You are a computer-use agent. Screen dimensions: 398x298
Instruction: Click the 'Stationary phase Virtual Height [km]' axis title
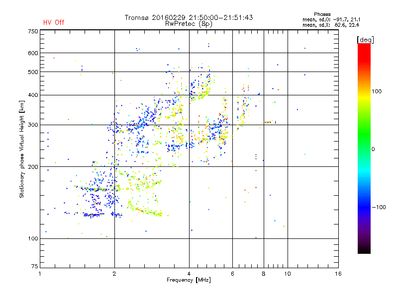22,149
